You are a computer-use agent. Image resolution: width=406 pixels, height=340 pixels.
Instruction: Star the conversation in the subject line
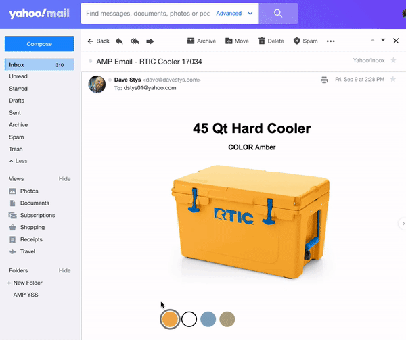pyautogui.click(x=393, y=60)
